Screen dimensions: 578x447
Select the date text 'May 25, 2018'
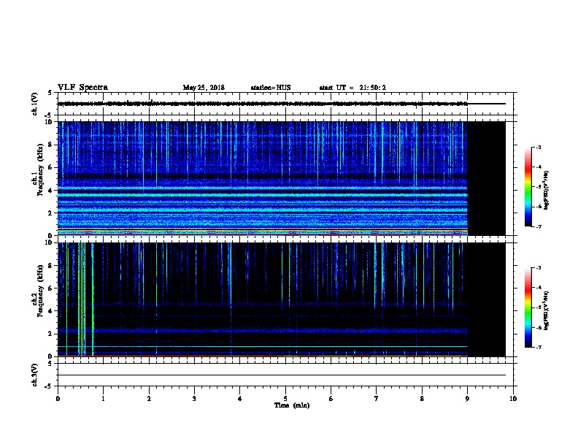click(x=204, y=88)
